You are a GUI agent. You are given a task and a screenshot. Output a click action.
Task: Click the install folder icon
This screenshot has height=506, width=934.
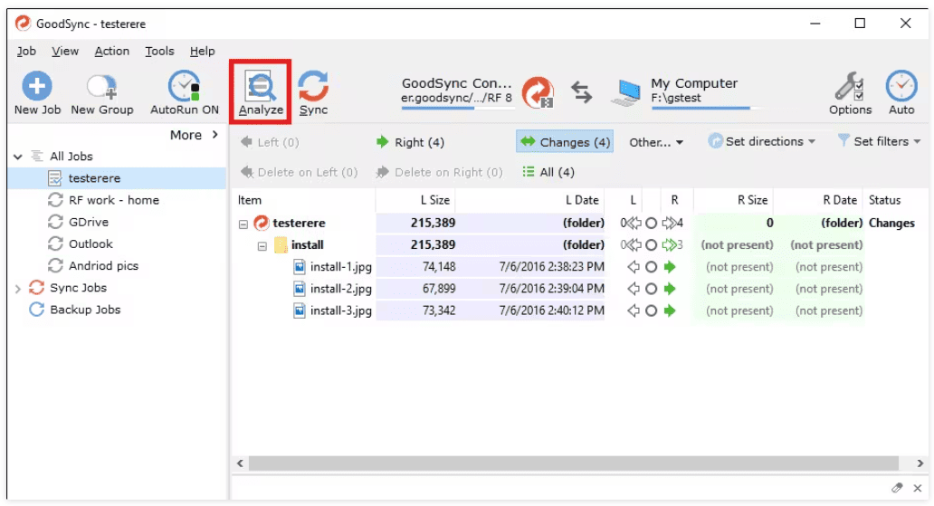coord(281,245)
